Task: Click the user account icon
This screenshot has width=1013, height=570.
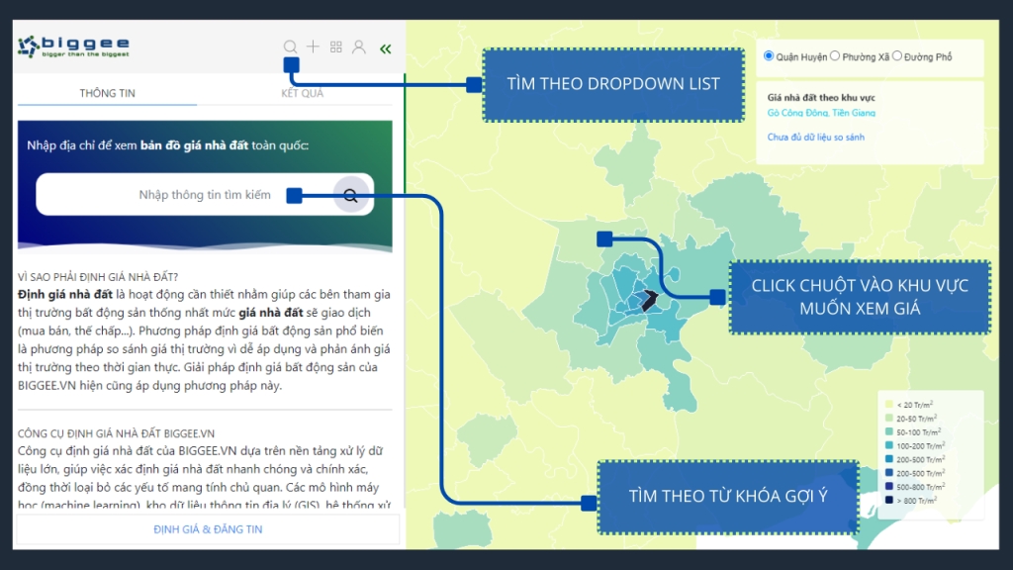Action: 359,47
